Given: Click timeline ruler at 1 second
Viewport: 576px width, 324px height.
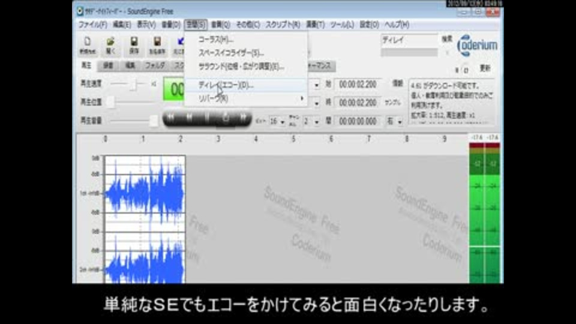Looking at the screenshot, I should tap(143, 139).
